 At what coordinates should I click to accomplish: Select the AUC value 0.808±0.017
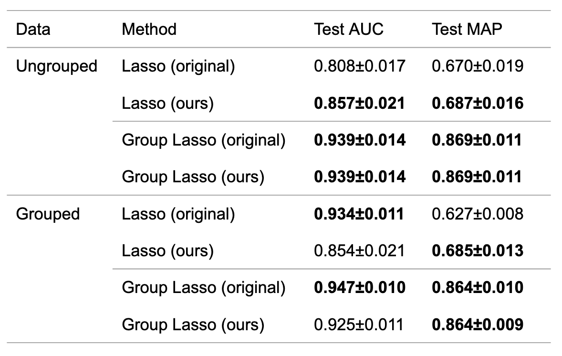coord(360,66)
